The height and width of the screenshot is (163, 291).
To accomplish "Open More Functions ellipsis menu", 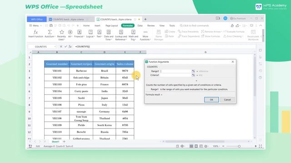I will pyautogui.click(x=145, y=35).
